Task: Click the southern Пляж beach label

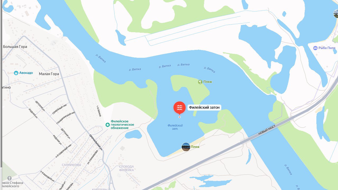Action: click(195, 147)
